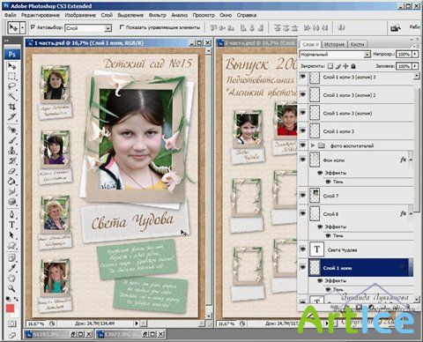
Task: Click the opacity 100% input field
Action: [x=404, y=55]
